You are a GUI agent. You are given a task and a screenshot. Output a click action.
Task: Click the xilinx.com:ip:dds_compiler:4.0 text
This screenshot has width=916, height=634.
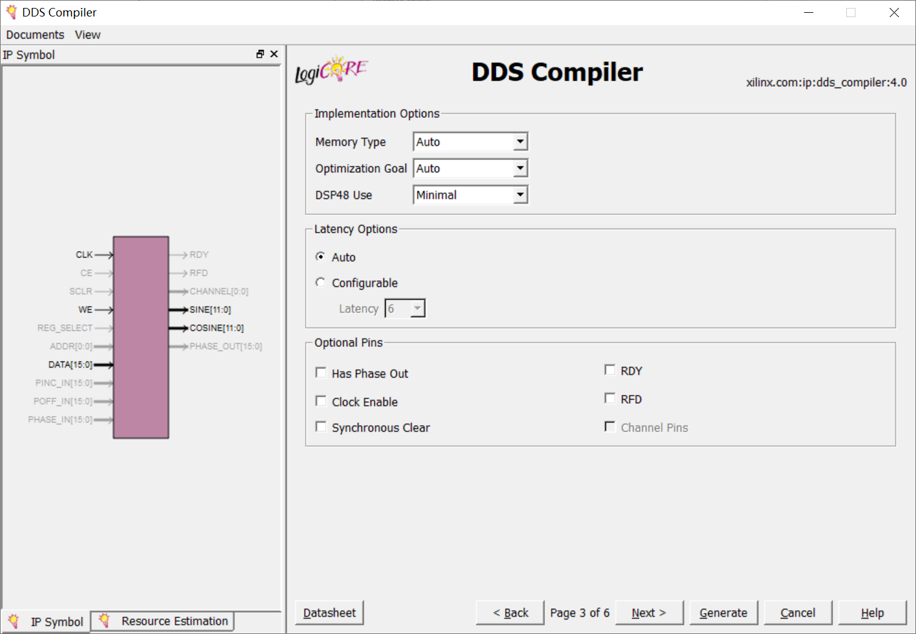tap(826, 82)
